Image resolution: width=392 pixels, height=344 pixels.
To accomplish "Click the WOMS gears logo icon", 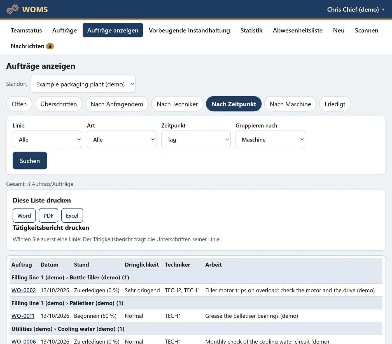I will click(x=13, y=9).
